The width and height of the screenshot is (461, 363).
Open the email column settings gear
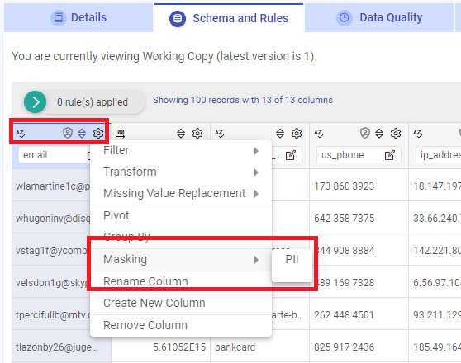coord(98,134)
